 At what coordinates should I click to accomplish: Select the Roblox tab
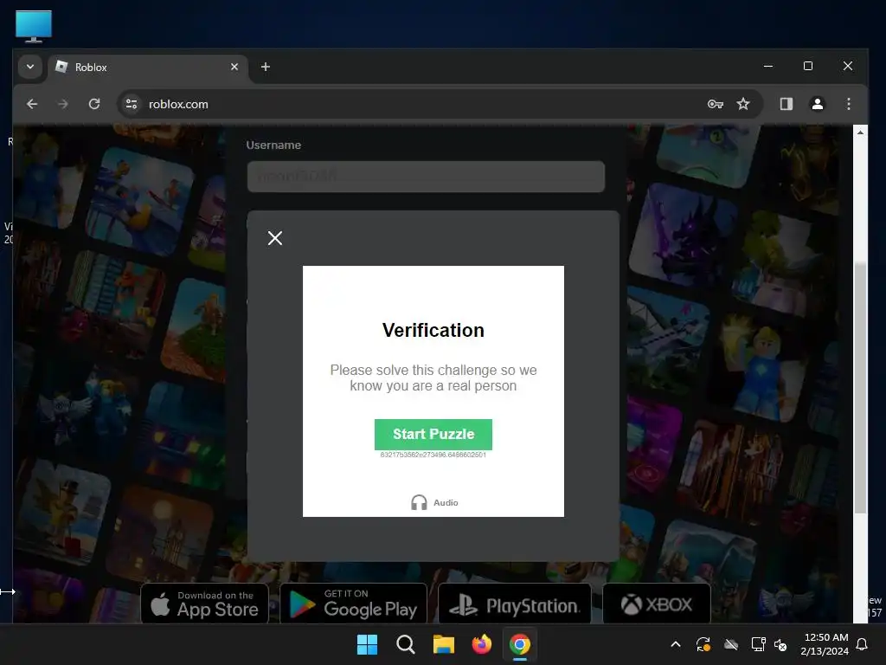[x=148, y=68]
